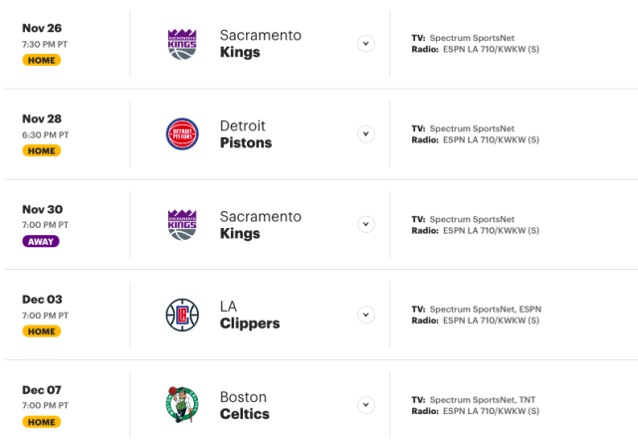The width and height of the screenshot is (638, 443).
Task: Click the Boston Celtics logo
Action: [182, 405]
